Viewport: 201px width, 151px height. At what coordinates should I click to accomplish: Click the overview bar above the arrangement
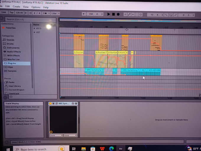pos(130,20)
